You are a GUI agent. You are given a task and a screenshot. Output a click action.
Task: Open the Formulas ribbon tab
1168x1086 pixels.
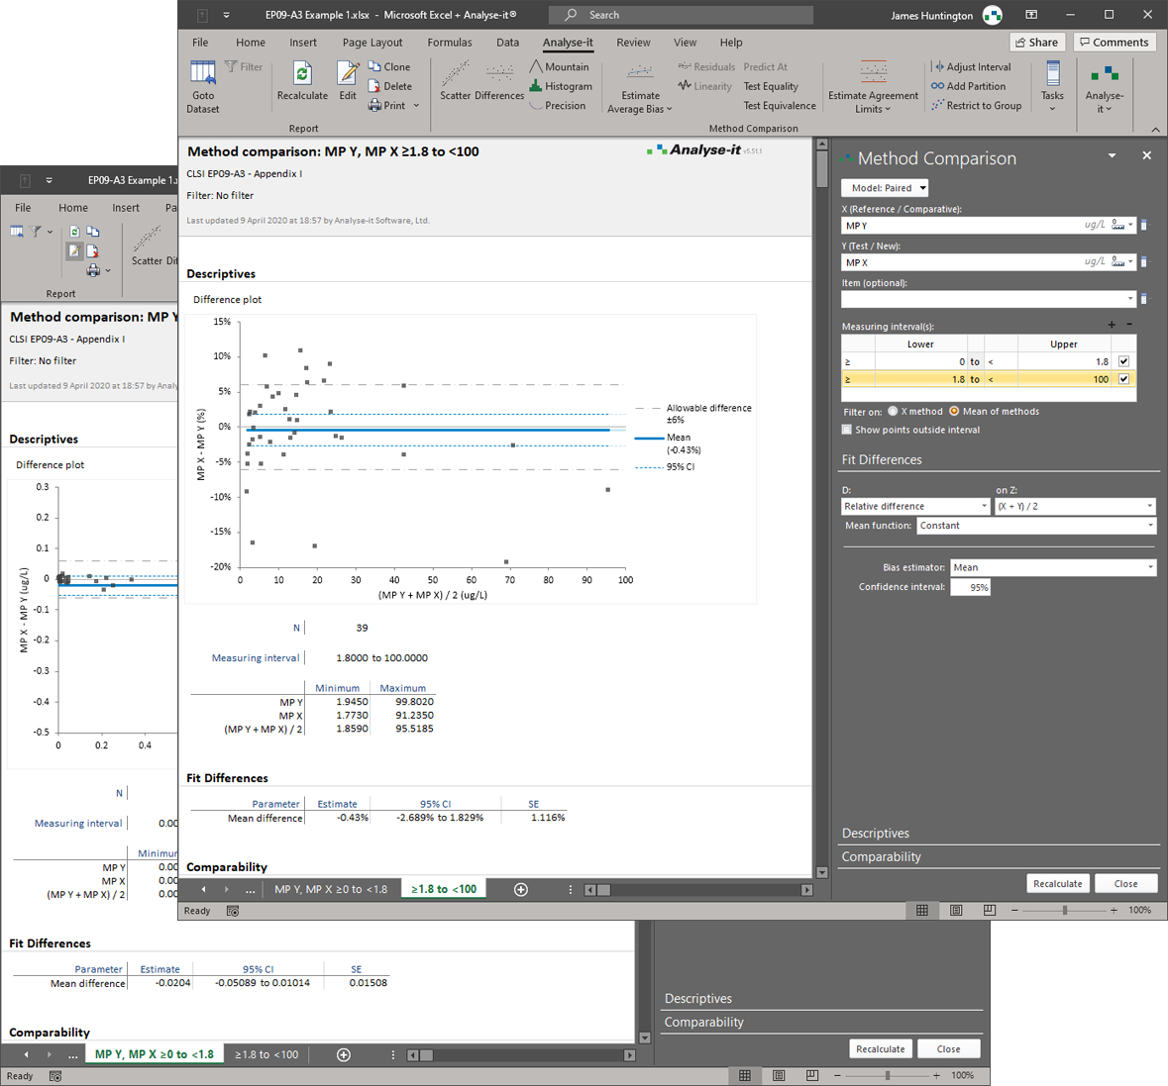click(x=449, y=43)
